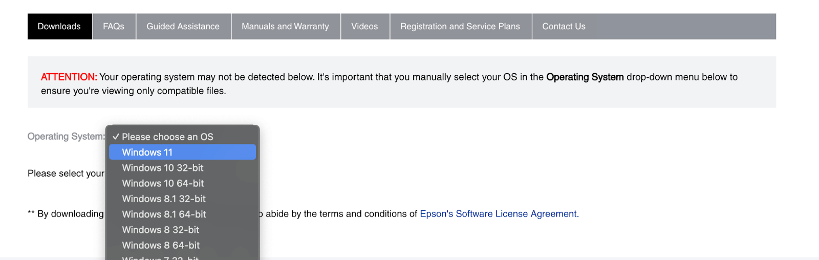This screenshot has width=819, height=260.
Task: Open the Downloads tab
Action: click(x=59, y=27)
